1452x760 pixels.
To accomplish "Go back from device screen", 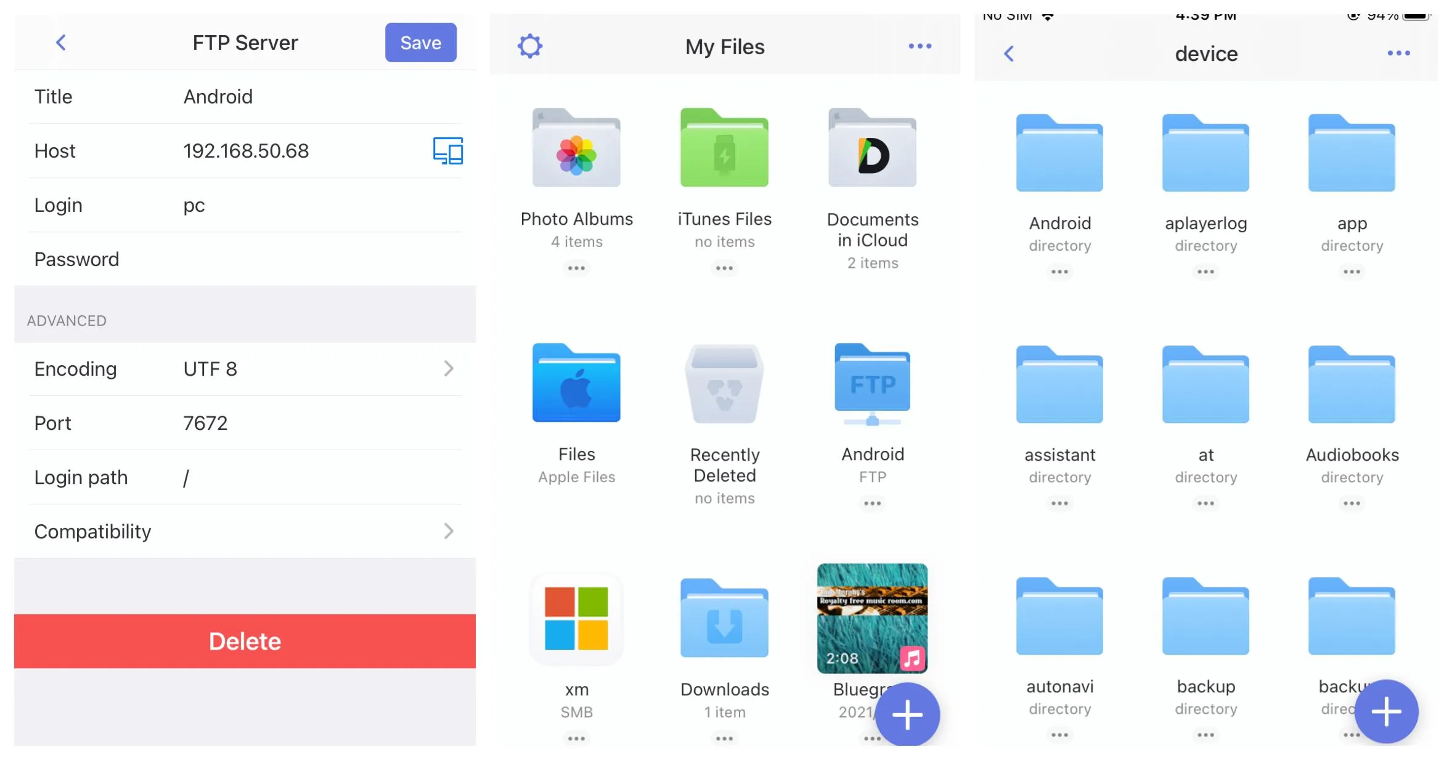I will click(x=1008, y=54).
